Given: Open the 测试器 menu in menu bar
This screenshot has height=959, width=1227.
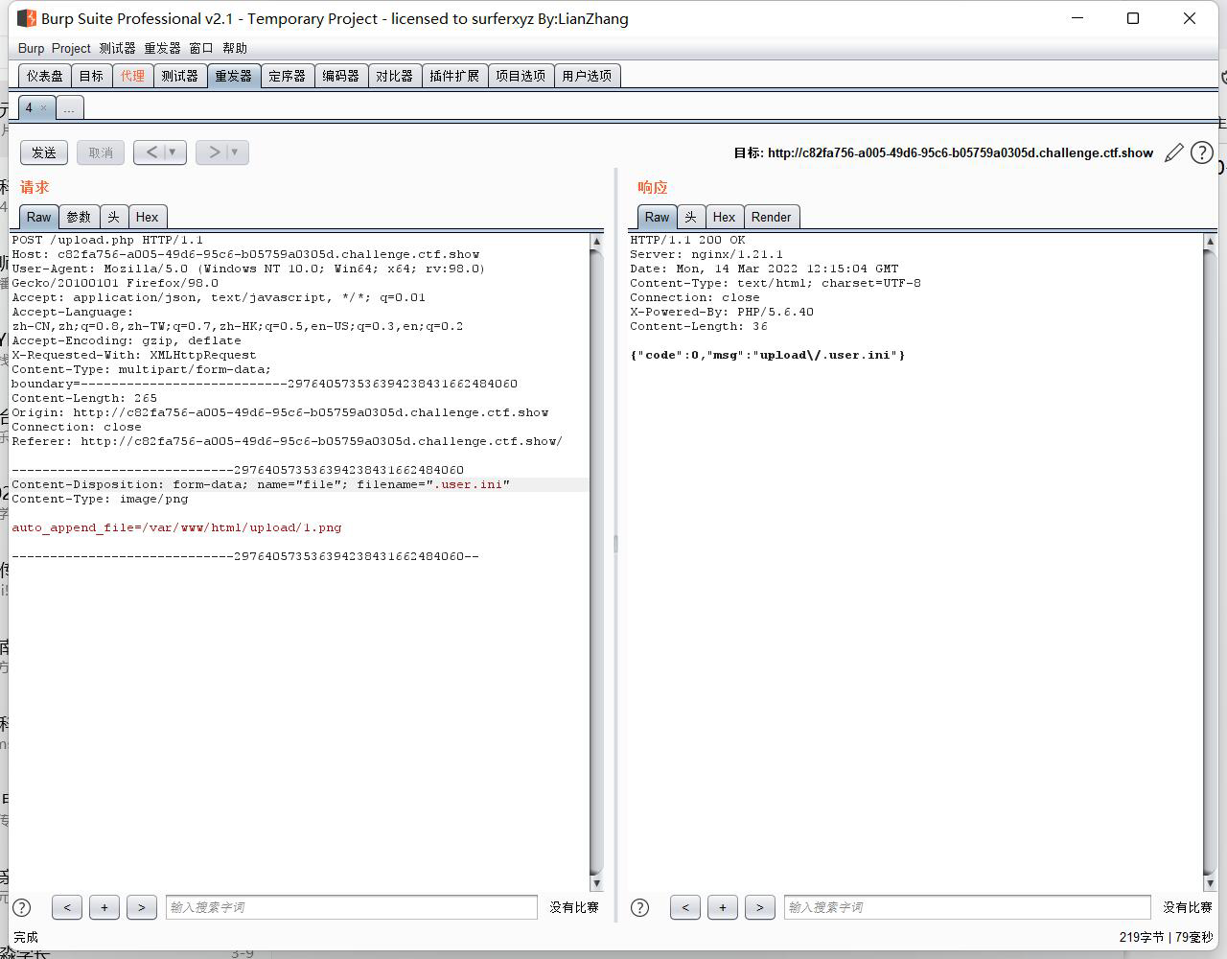Looking at the screenshot, I should [117, 48].
